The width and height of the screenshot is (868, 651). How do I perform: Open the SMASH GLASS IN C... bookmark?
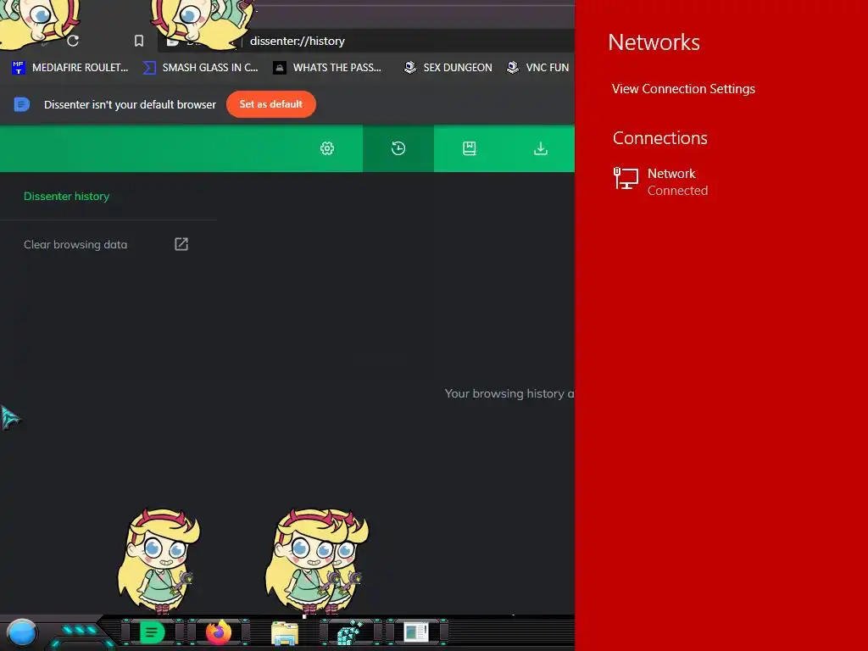[200, 68]
